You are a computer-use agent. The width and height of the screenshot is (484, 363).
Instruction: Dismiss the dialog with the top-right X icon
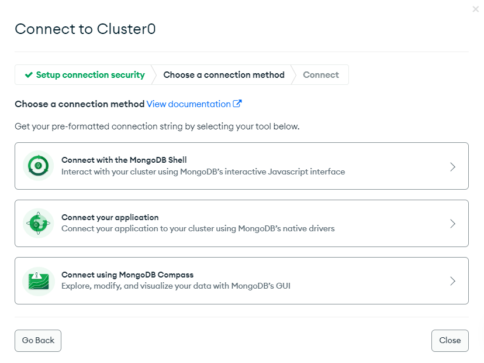coord(476,9)
